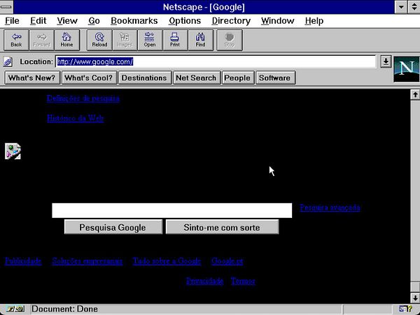Screen dimensions: 420x315
Task: Follow the Definições de pesquisa link
Action: [83, 98]
